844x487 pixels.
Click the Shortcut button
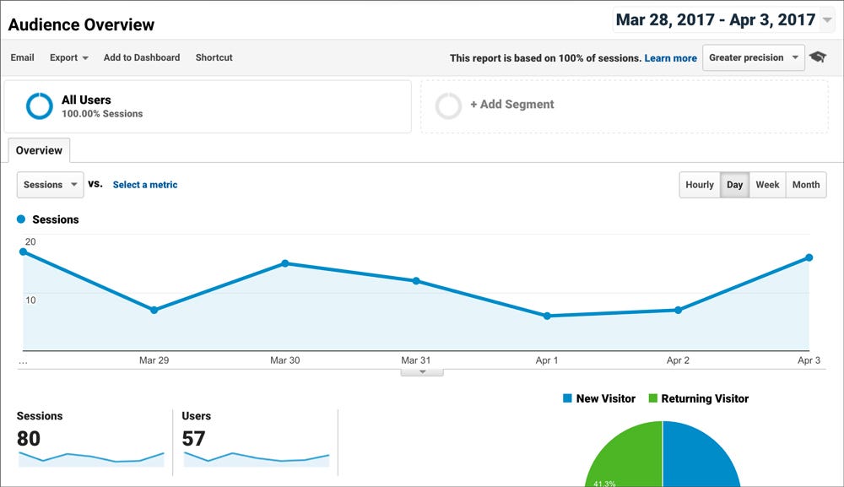point(214,57)
